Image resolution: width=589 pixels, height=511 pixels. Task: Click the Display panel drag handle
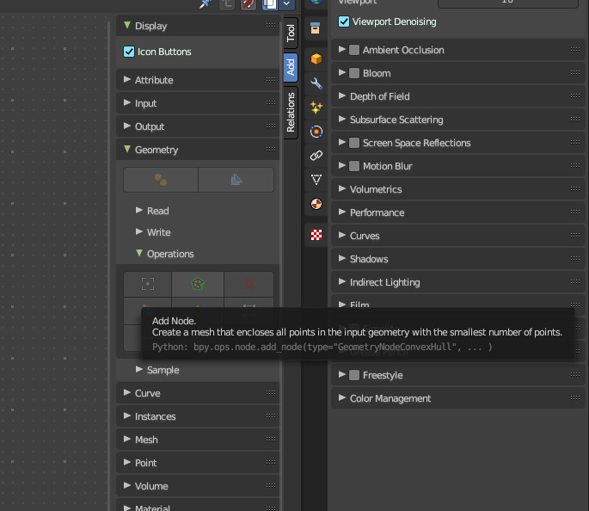(x=271, y=26)
